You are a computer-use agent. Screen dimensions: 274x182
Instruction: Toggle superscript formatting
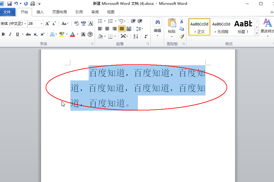point(42,34)
